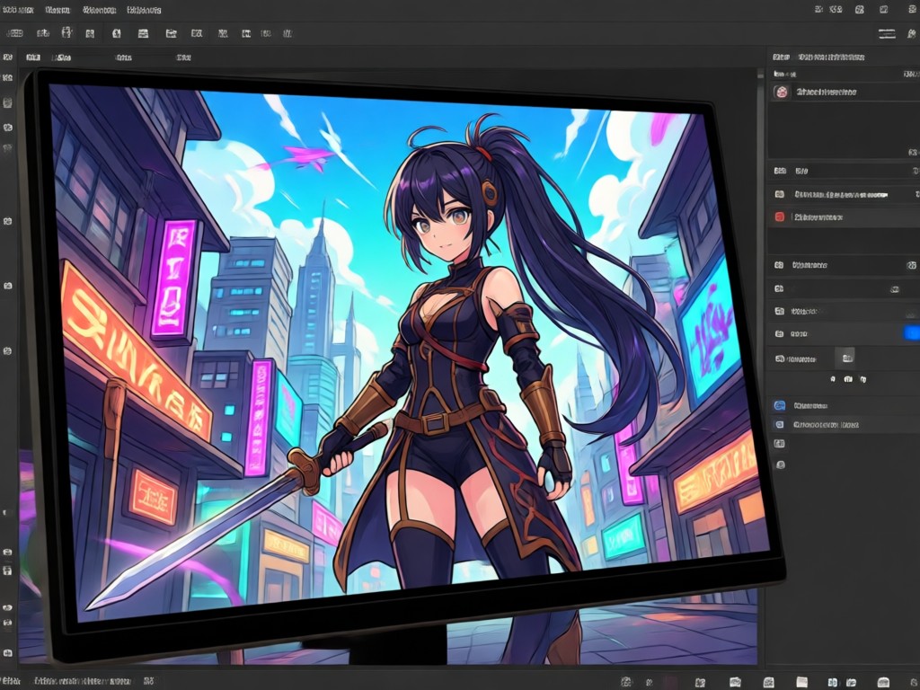The width and height of the screenshot is (920, 690).
Task: Open the three-line hamburger icon at top right
Action: click(x=887, y=34)
